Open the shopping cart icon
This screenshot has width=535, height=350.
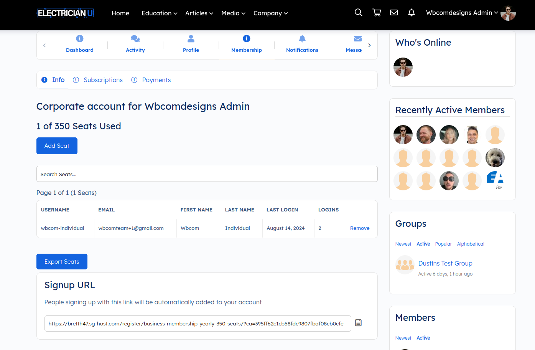tap(377, 13)
